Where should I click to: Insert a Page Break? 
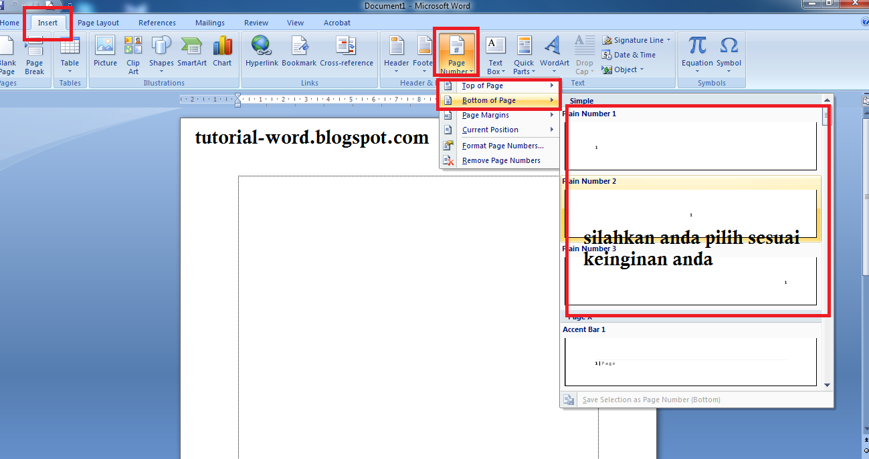(34, 56)
